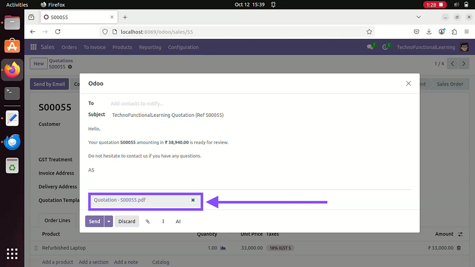Expand the Send button dropdown arrow
This screenshot has width=475, height=267.
pos(109,221)
